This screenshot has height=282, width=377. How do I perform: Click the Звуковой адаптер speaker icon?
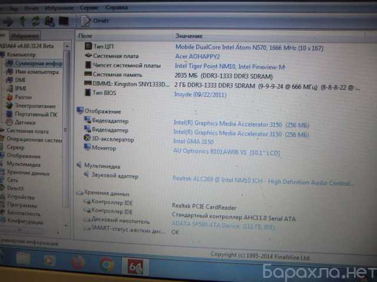tap(87, 174)
